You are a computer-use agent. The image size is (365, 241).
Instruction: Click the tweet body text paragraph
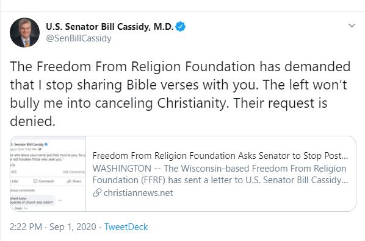[x=180, y=94]
